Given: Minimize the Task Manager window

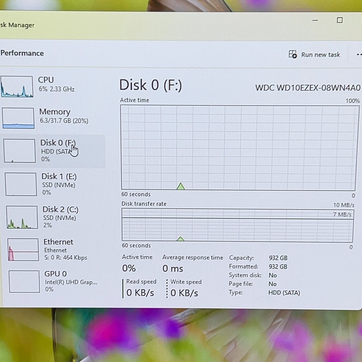Looking at the screenshot, I should [315, 20].
